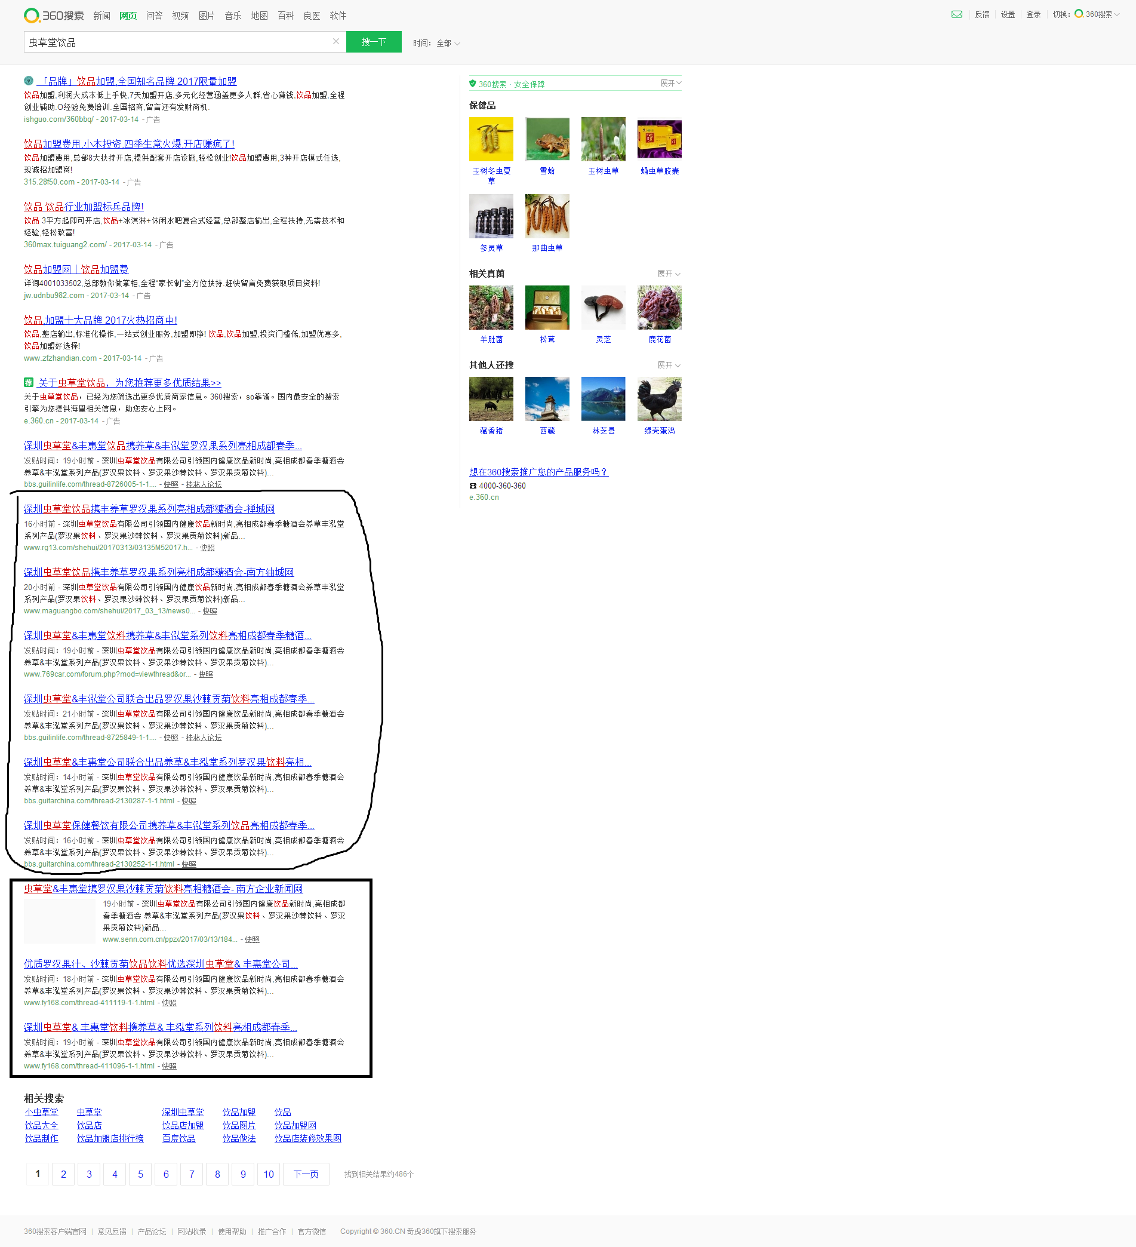
Task: Click related search 饮品店装修效果图
Action: (x=307, y=1138)
